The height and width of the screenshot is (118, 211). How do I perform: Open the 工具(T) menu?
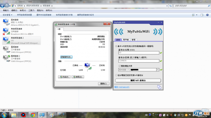tap(31, 10)
